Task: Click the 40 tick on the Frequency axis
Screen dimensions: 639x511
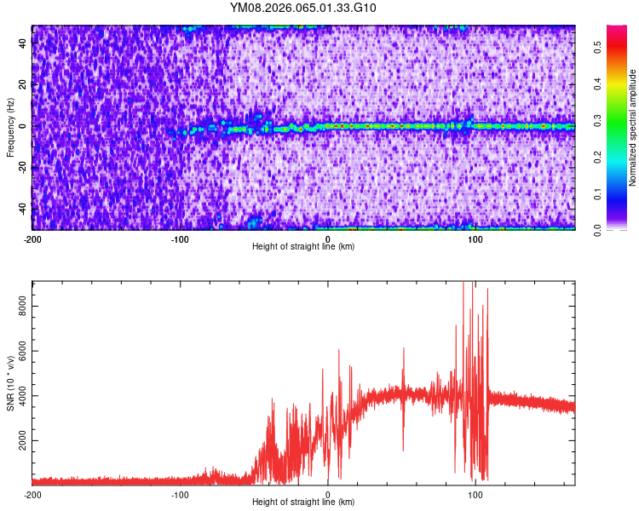Action: tap(22, 43)
